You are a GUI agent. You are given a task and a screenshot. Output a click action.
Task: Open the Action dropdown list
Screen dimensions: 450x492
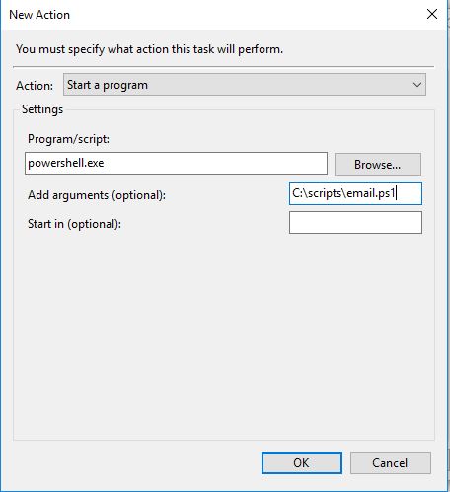point(245,85)
